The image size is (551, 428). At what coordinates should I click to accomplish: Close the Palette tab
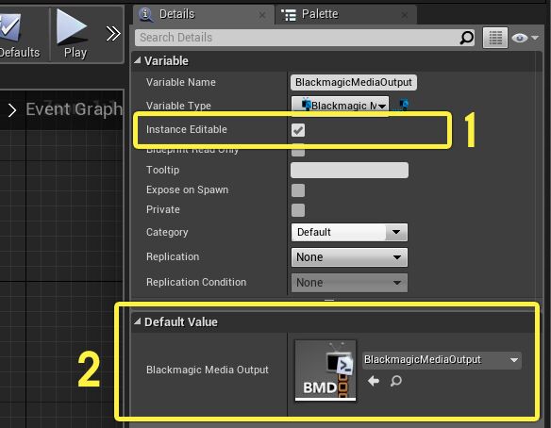(405, 15)
